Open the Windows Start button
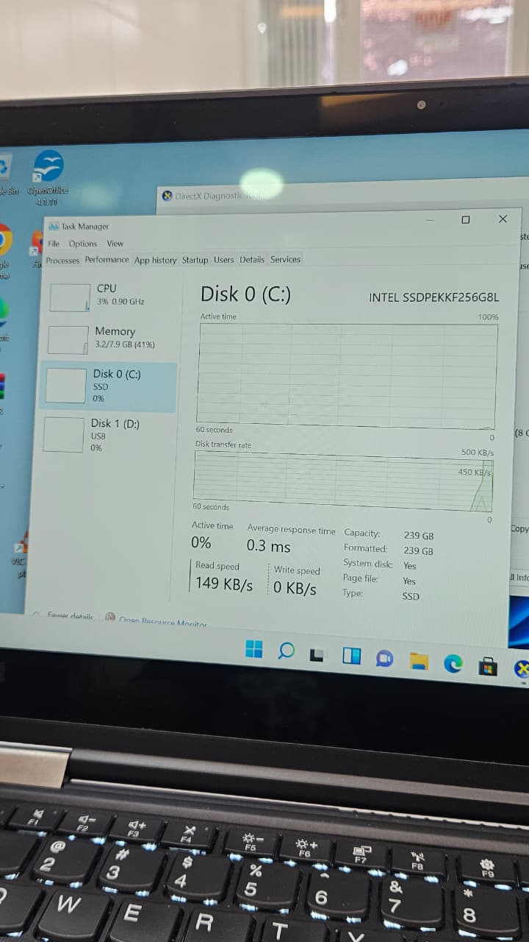Screen dimensions: 529x942 click(x=254, y=649)
